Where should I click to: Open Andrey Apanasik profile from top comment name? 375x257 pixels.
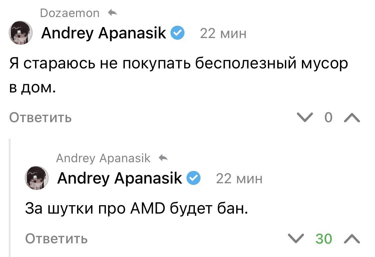103,33
